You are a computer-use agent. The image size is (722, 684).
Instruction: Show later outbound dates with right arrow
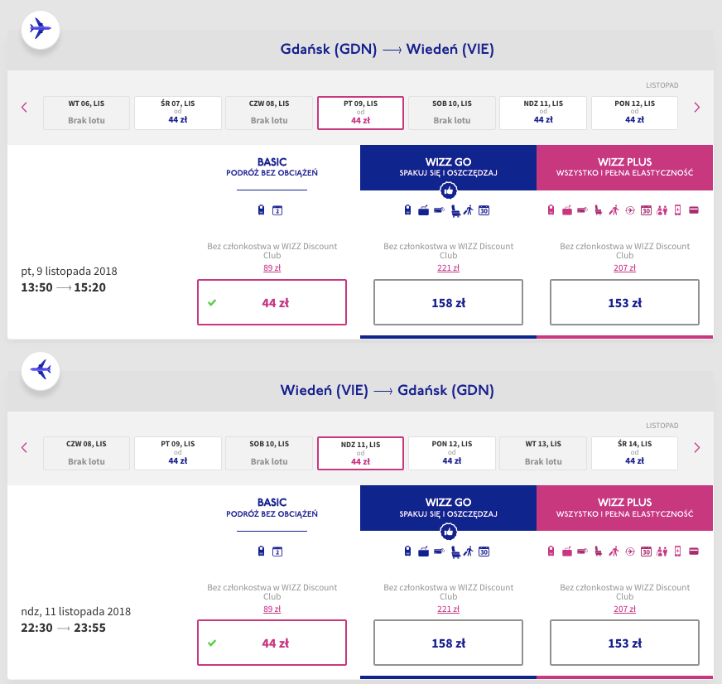(x=696, y=107)
